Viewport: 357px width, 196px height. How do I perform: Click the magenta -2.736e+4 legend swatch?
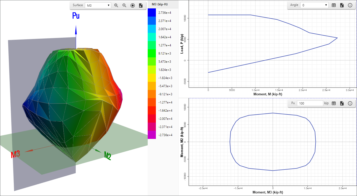coord(152,135)
